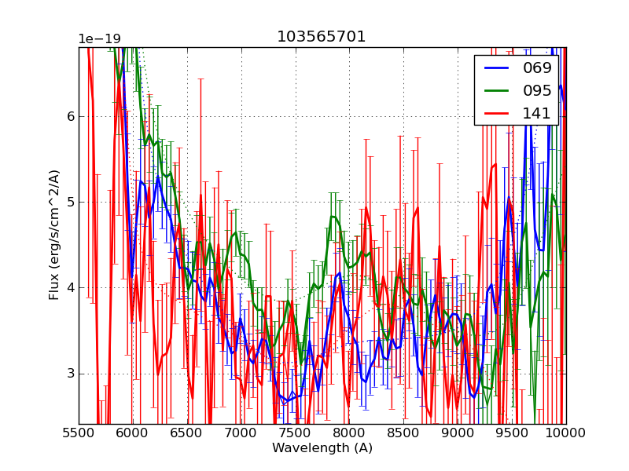Click the Flux (erg/s/cm^2/A) y-axis label
Image resolution: width=629 pixels, height=471 pixels.
[54, 235]
